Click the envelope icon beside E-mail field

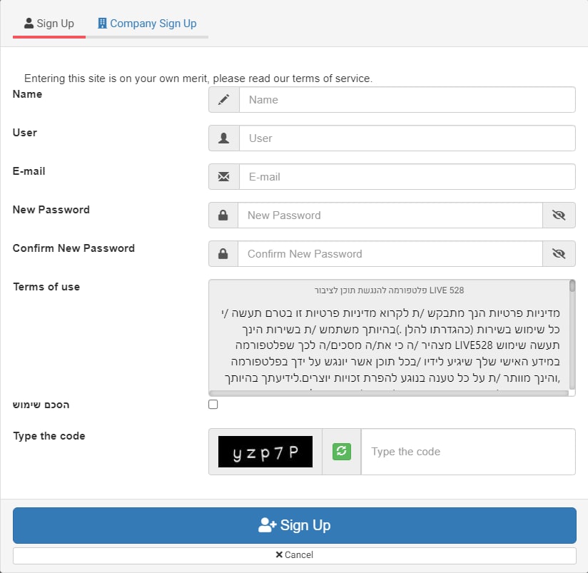(x=224, y=177)
